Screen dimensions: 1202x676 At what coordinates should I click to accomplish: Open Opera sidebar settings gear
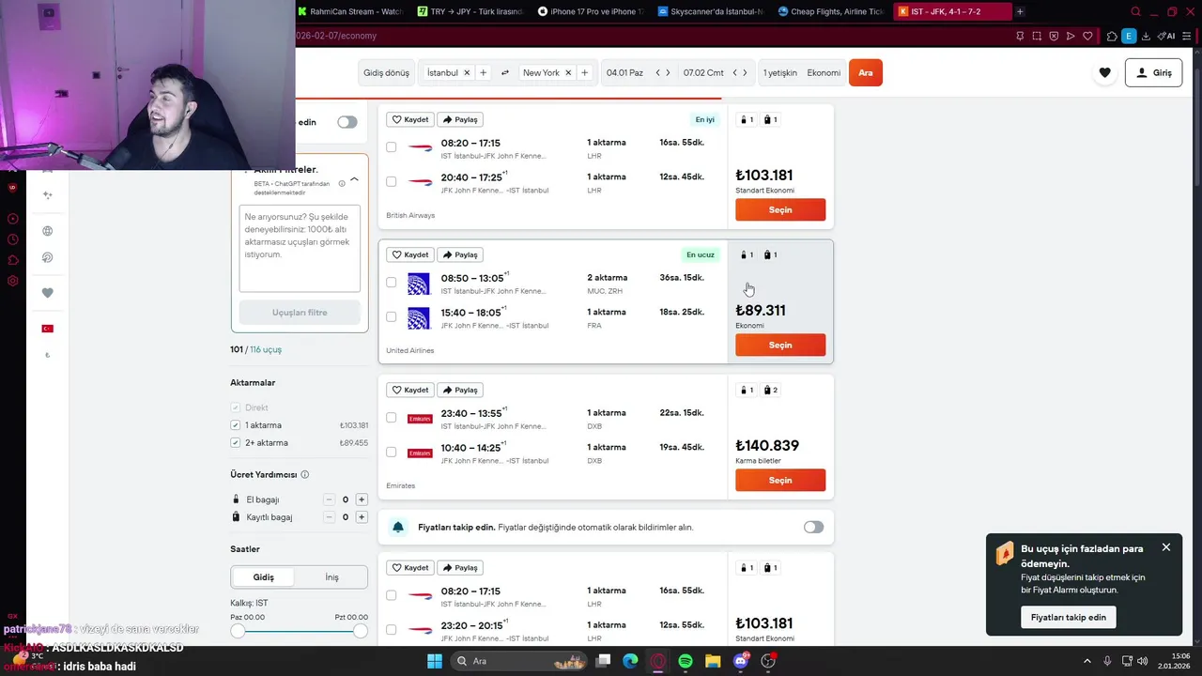tap(12, 281)
